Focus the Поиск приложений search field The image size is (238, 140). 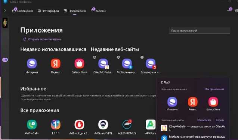[200, 31]
